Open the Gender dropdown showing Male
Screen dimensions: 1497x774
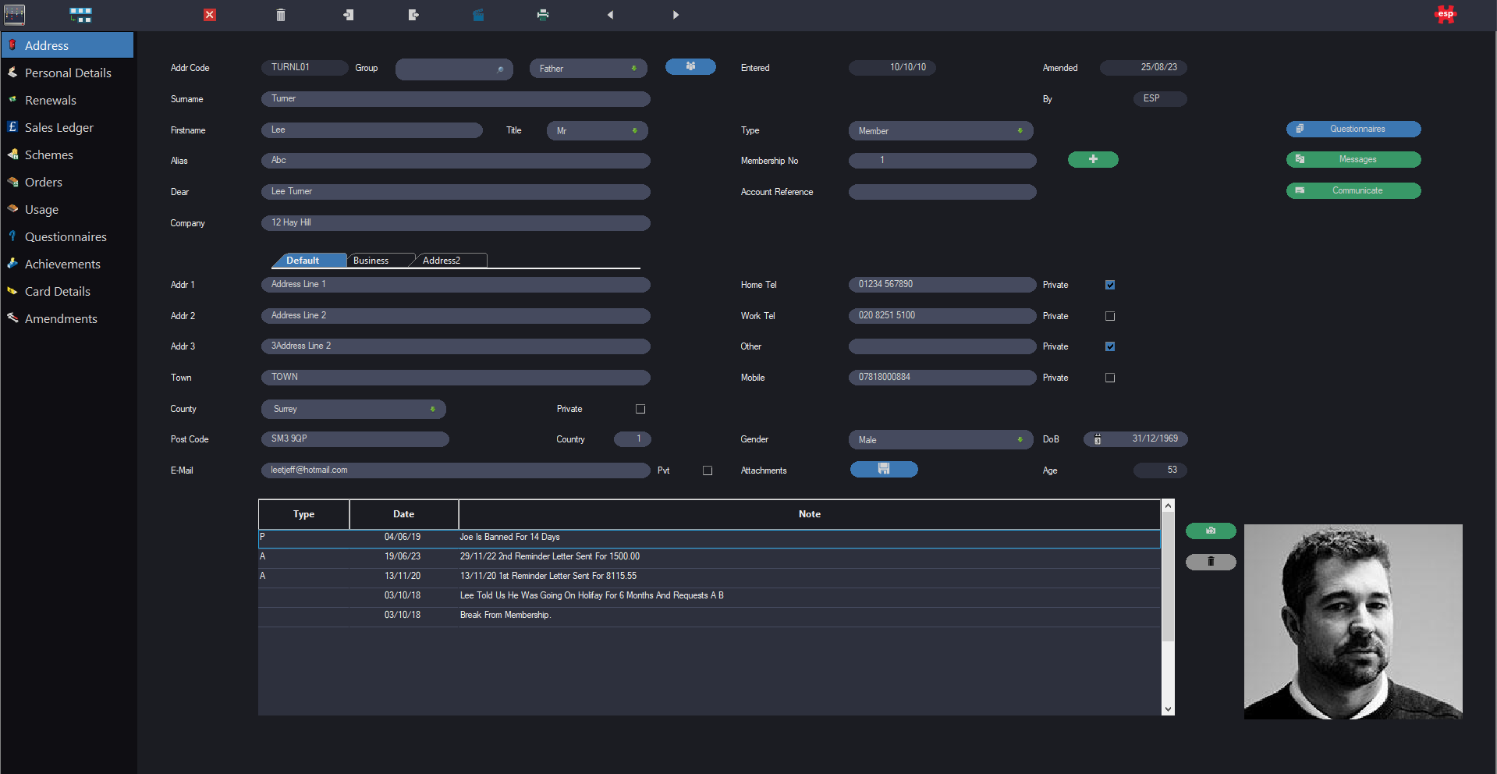click(940, 440)
